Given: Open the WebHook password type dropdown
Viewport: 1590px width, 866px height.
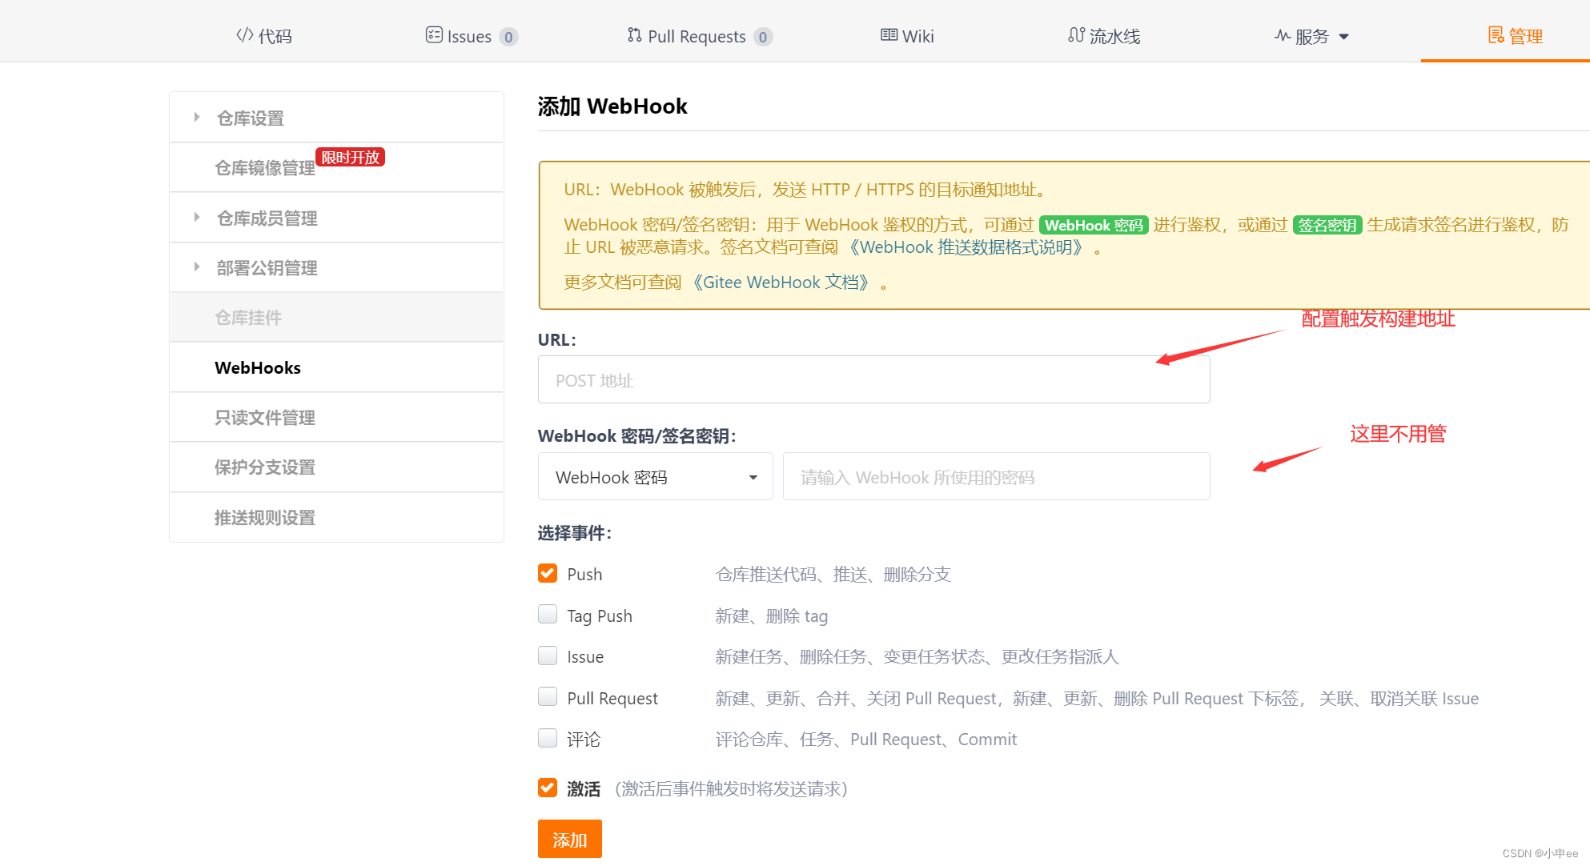Looking at the screenshot, I should 655,477.
